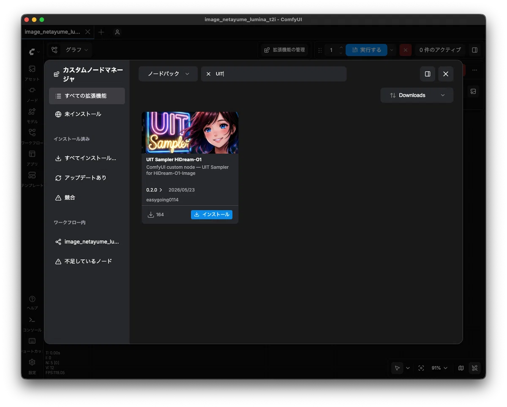Screen dimensions: 507x407
Task: Click the インストール button
Action: pyautogui.click(x=212, y=214)
